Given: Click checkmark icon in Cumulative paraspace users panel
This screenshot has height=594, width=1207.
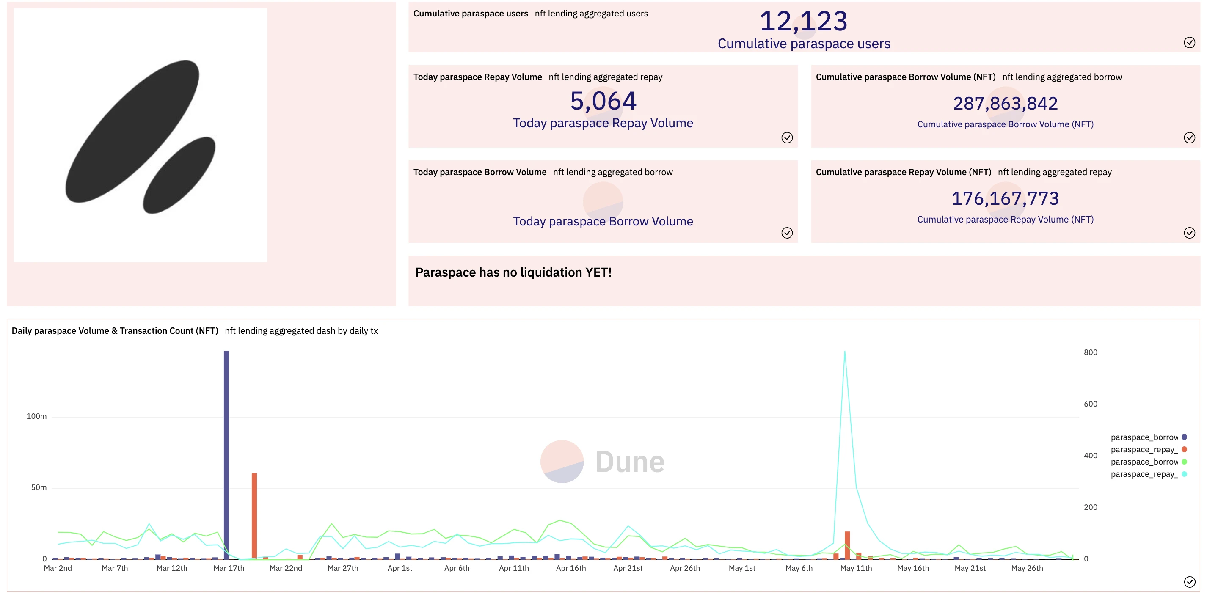Looking at the screenshot, I should (x=1189, y=43).
